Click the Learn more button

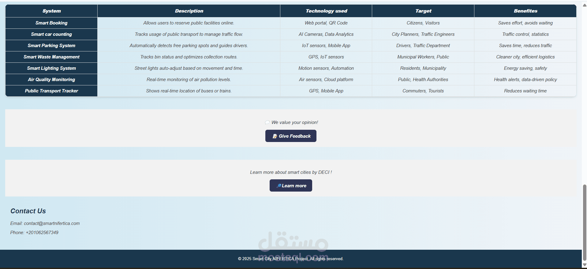pos(291,185)
